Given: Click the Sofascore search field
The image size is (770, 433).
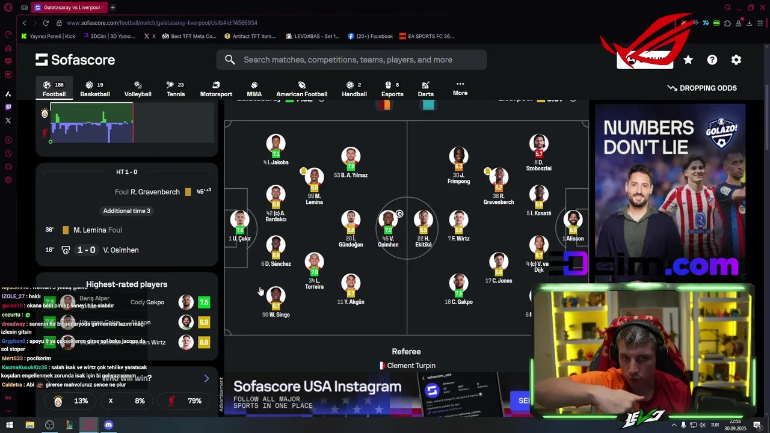Looking at the screenshot, I should 351,60.
